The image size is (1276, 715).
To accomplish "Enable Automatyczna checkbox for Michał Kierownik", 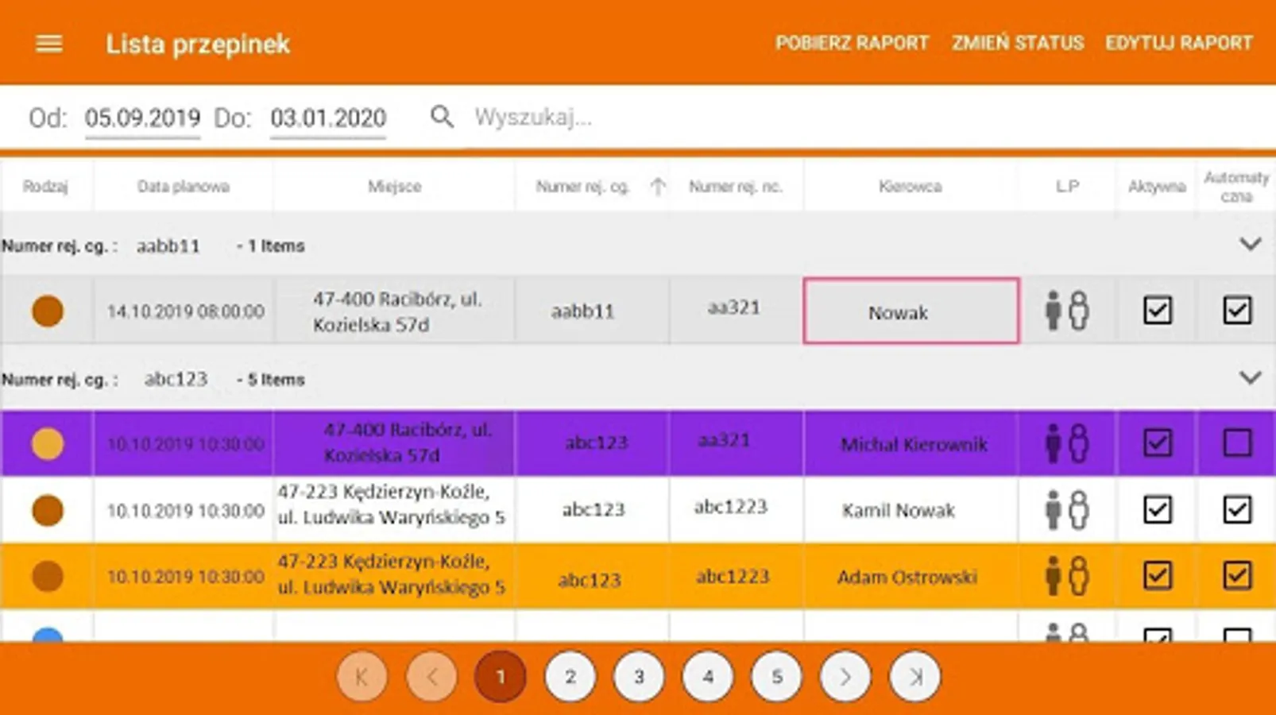I will [x=1237, y=443].
